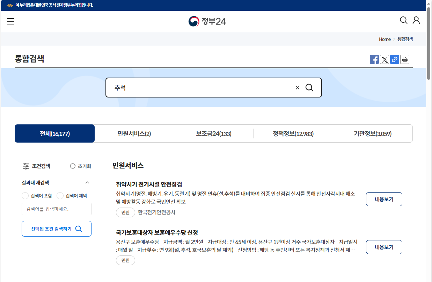Copy the page URL with the link icon
The height and width of the screenshot is (282, 432).
pos(395,59)
